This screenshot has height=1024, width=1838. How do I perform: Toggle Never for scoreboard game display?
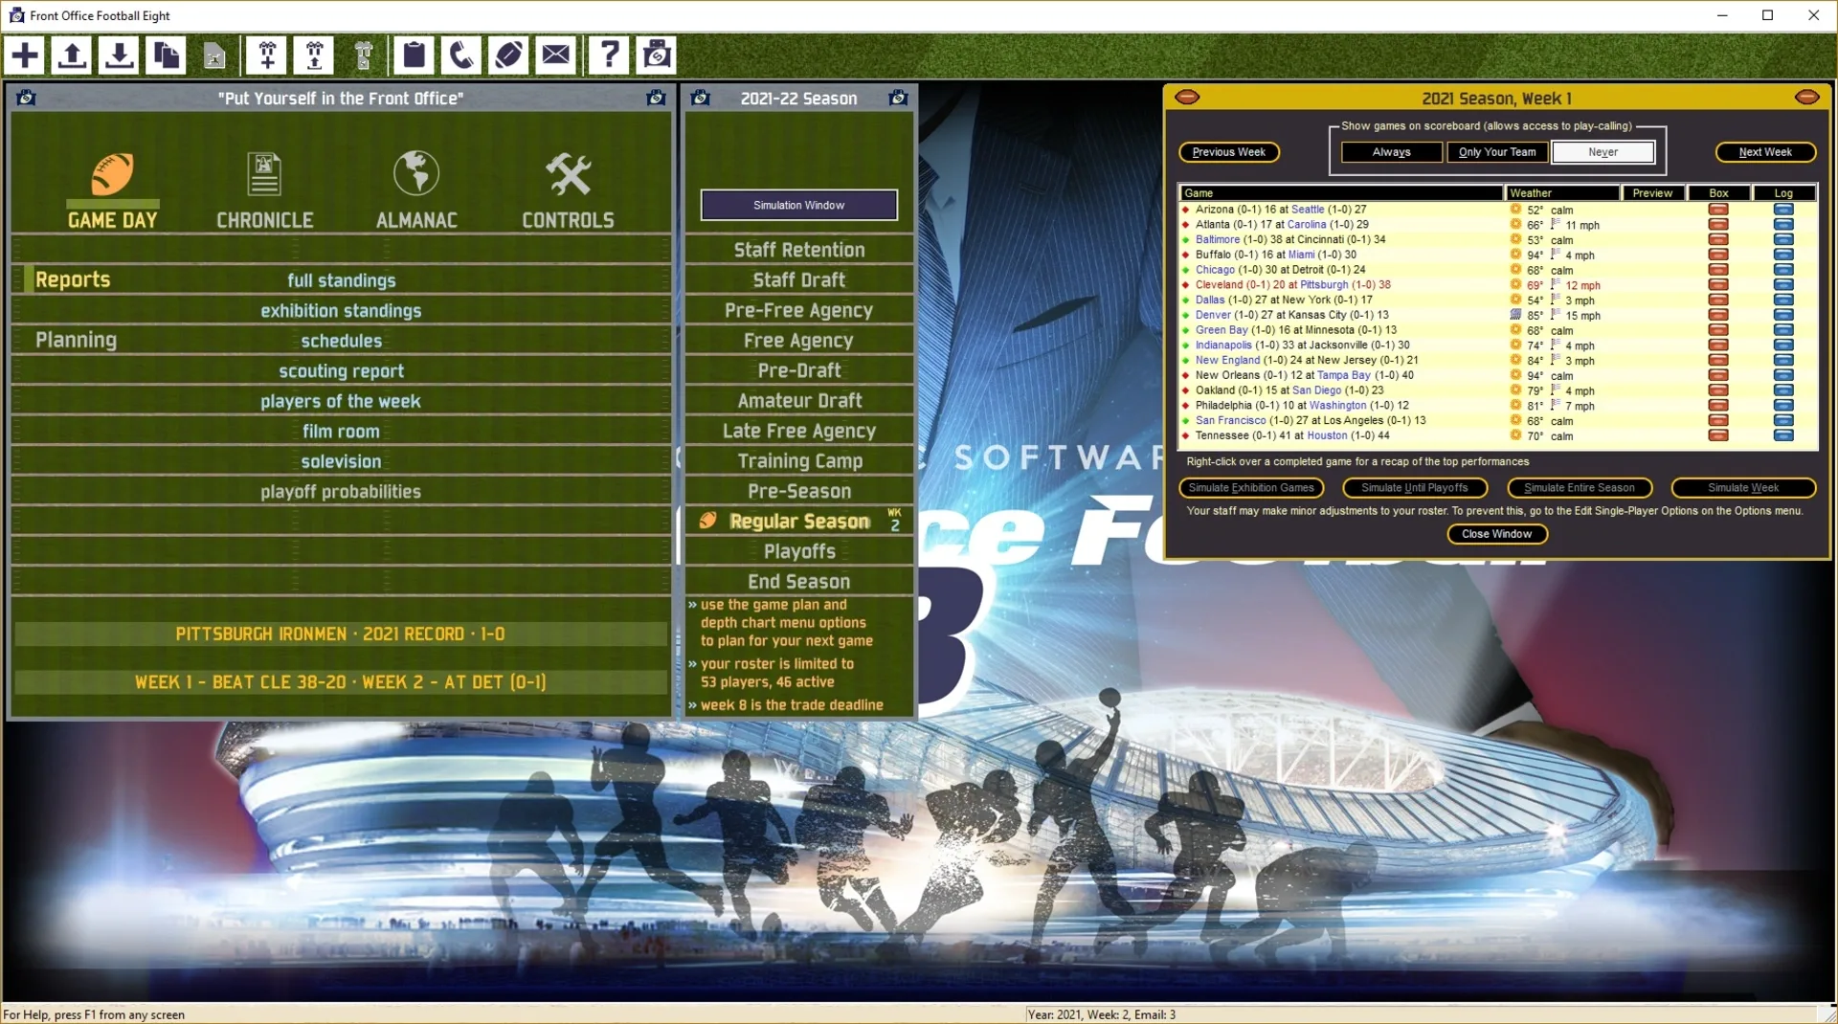click(x=1602, y=152)
